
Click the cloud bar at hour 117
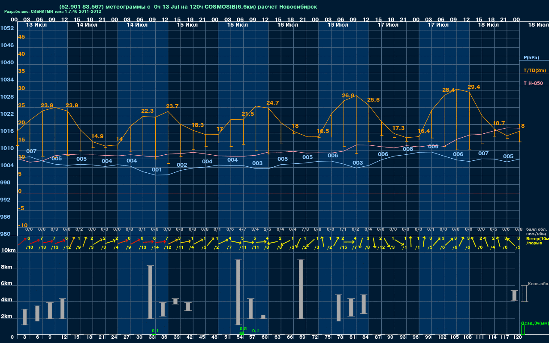coord(514,295)
